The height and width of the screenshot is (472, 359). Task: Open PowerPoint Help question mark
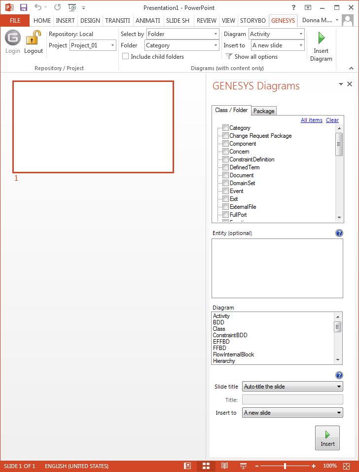293,7
